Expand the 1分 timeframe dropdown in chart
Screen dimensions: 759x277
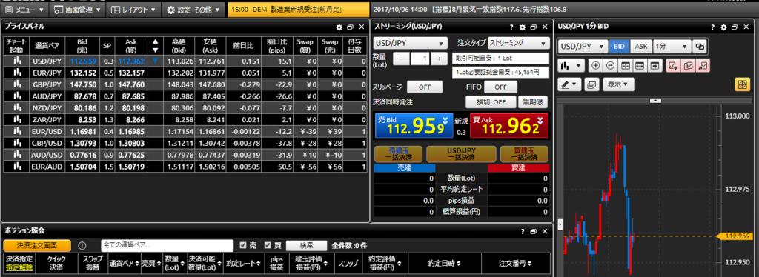672,47
